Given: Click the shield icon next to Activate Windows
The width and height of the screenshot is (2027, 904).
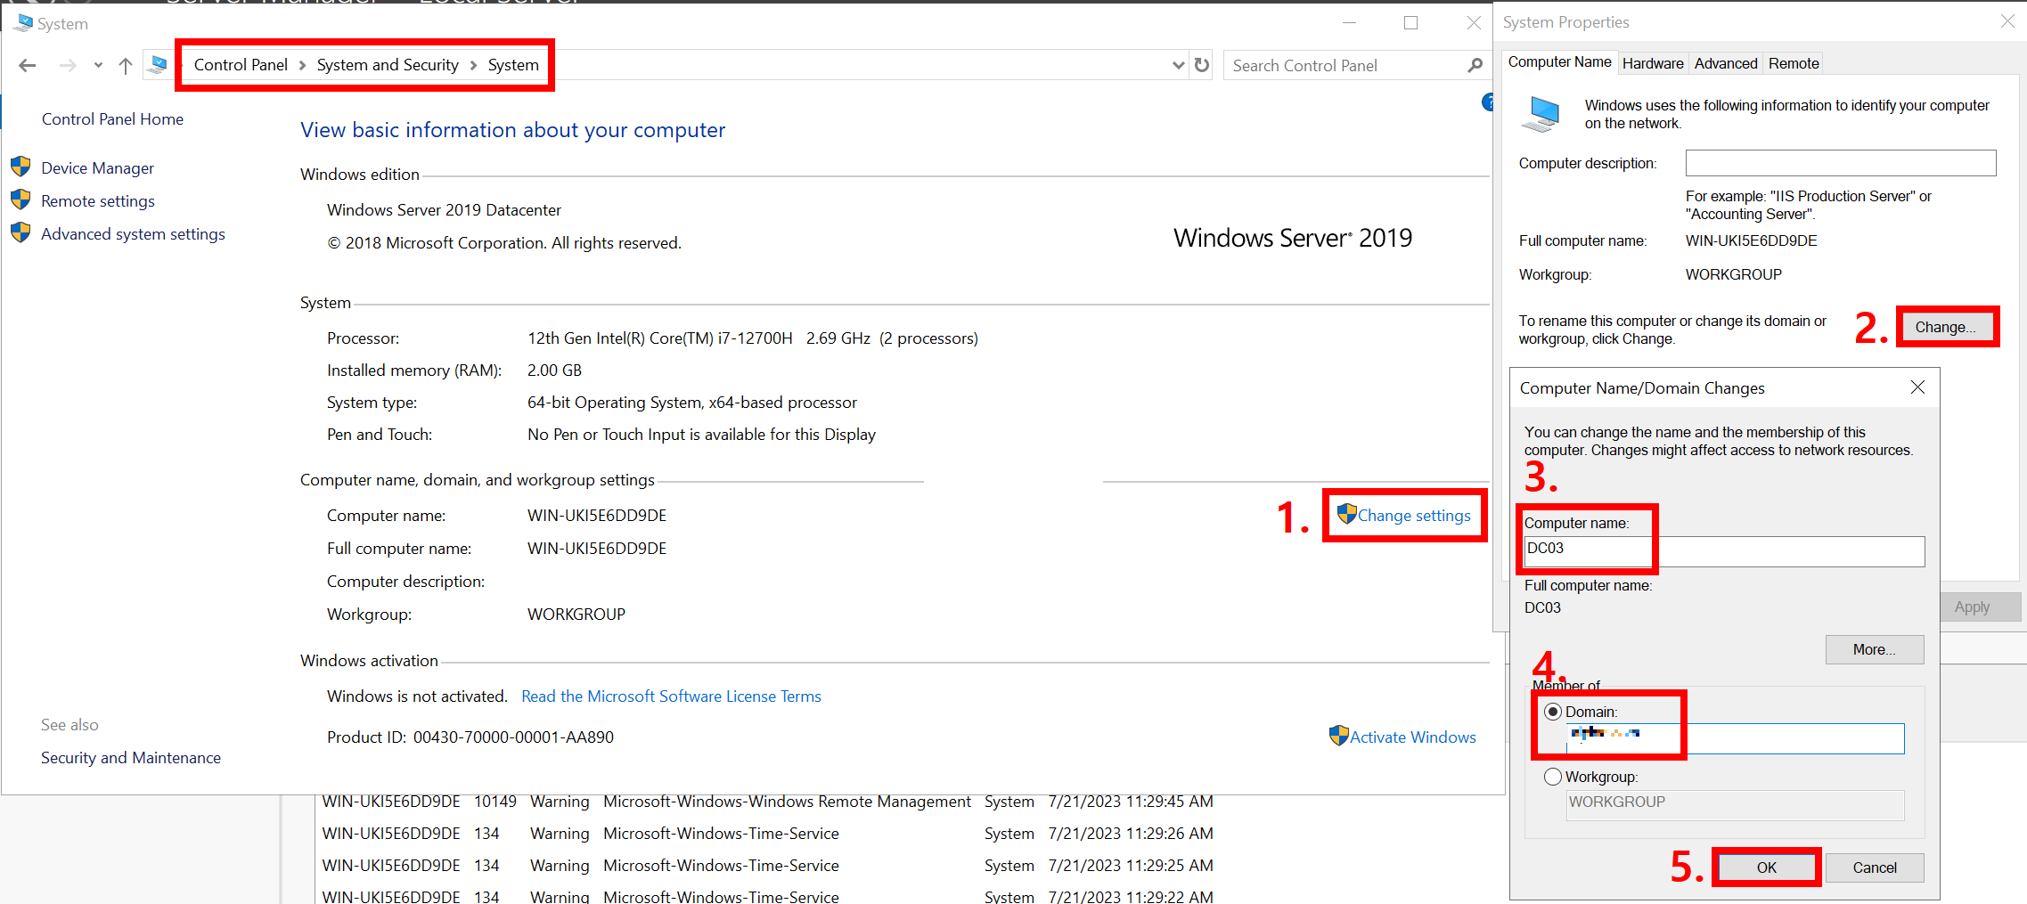Looking at the screenshot, I should (x=1338, y=736).
